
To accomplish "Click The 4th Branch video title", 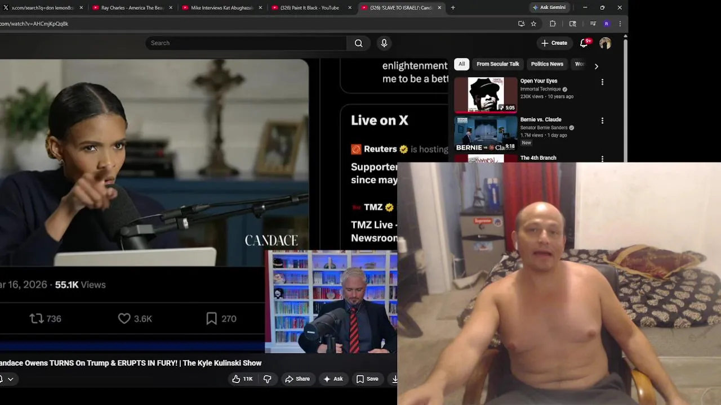I will (x=538, y=158).
